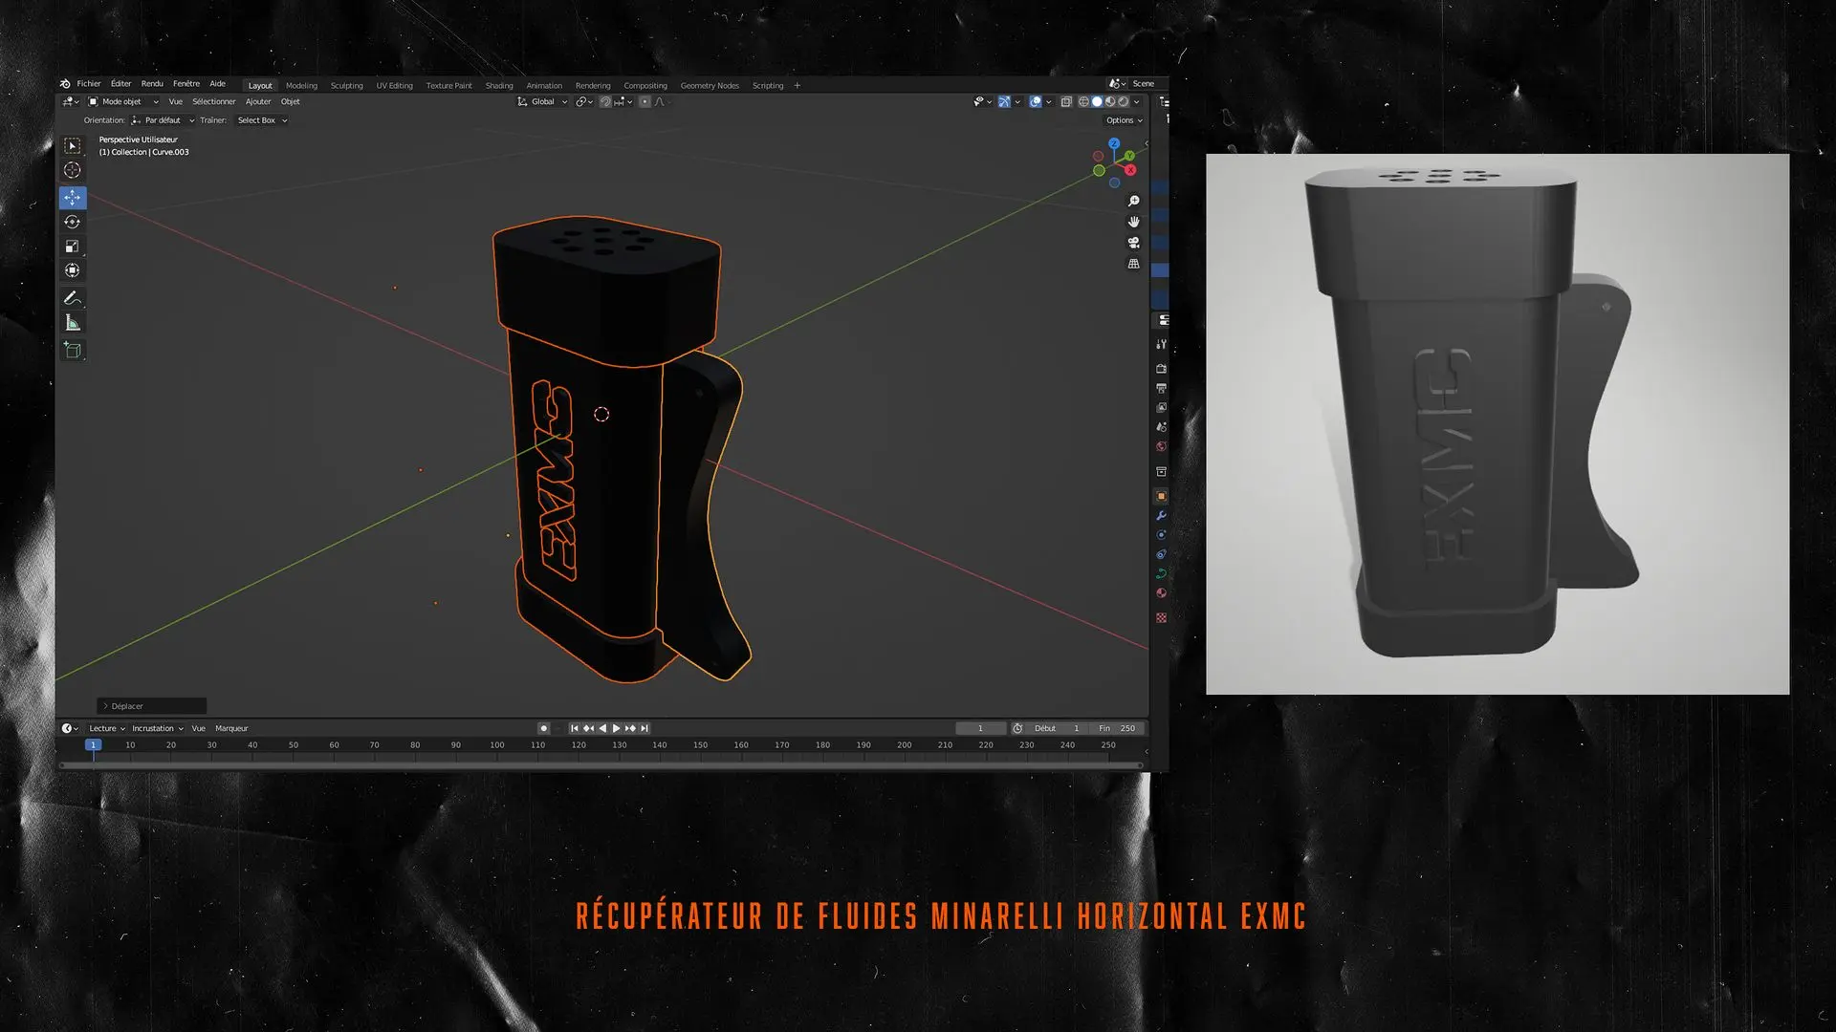Jump to the first frame
This screenshot has width=1836, height=1032.
coord(575,728)
